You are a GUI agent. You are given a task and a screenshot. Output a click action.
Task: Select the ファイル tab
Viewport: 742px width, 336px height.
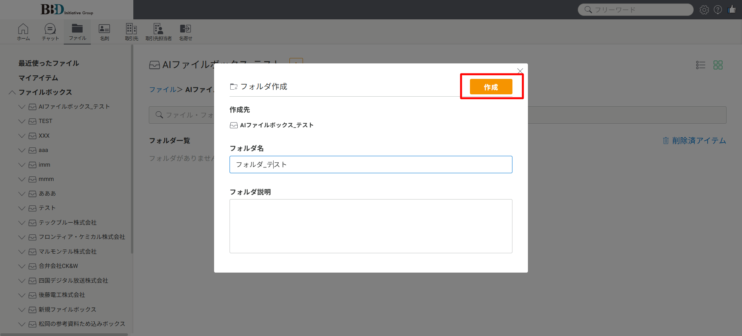point(77,31)
